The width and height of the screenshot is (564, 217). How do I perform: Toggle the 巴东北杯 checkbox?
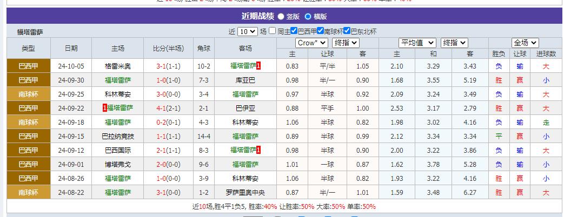pos(347,31)
